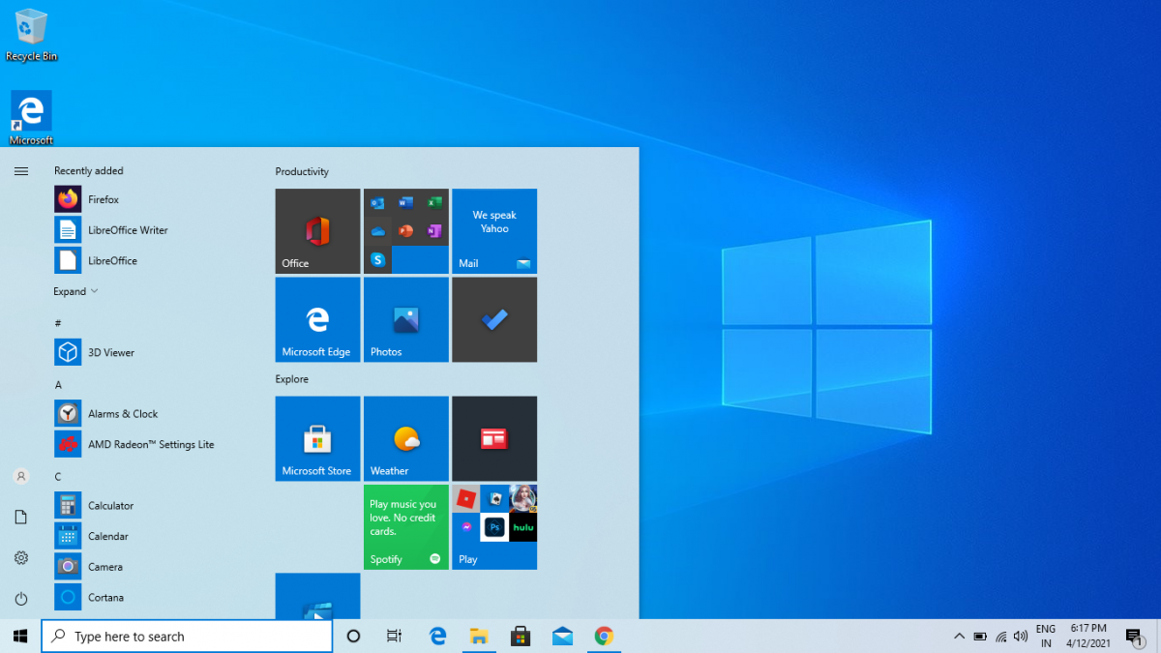Open the Photos tile

(x=405, y=319)
